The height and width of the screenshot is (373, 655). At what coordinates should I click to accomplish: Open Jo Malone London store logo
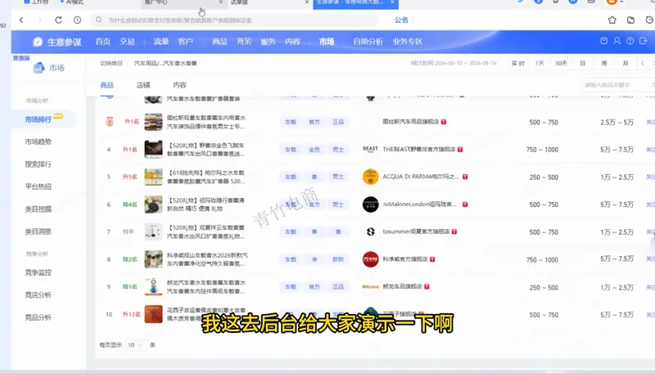[370, 204]
